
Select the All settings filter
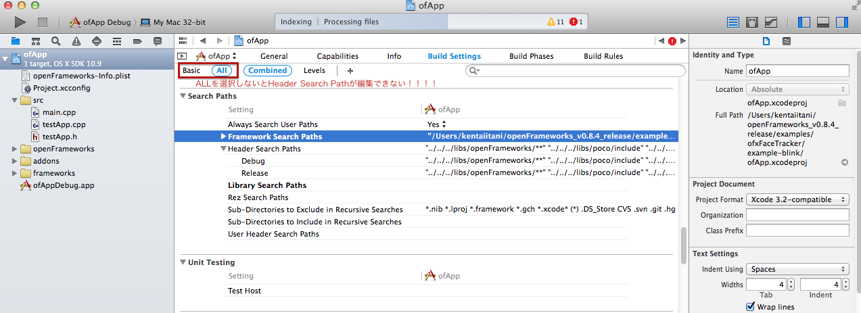tap(221, 70)
